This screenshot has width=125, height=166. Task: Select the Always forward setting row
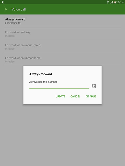point(63,21)
